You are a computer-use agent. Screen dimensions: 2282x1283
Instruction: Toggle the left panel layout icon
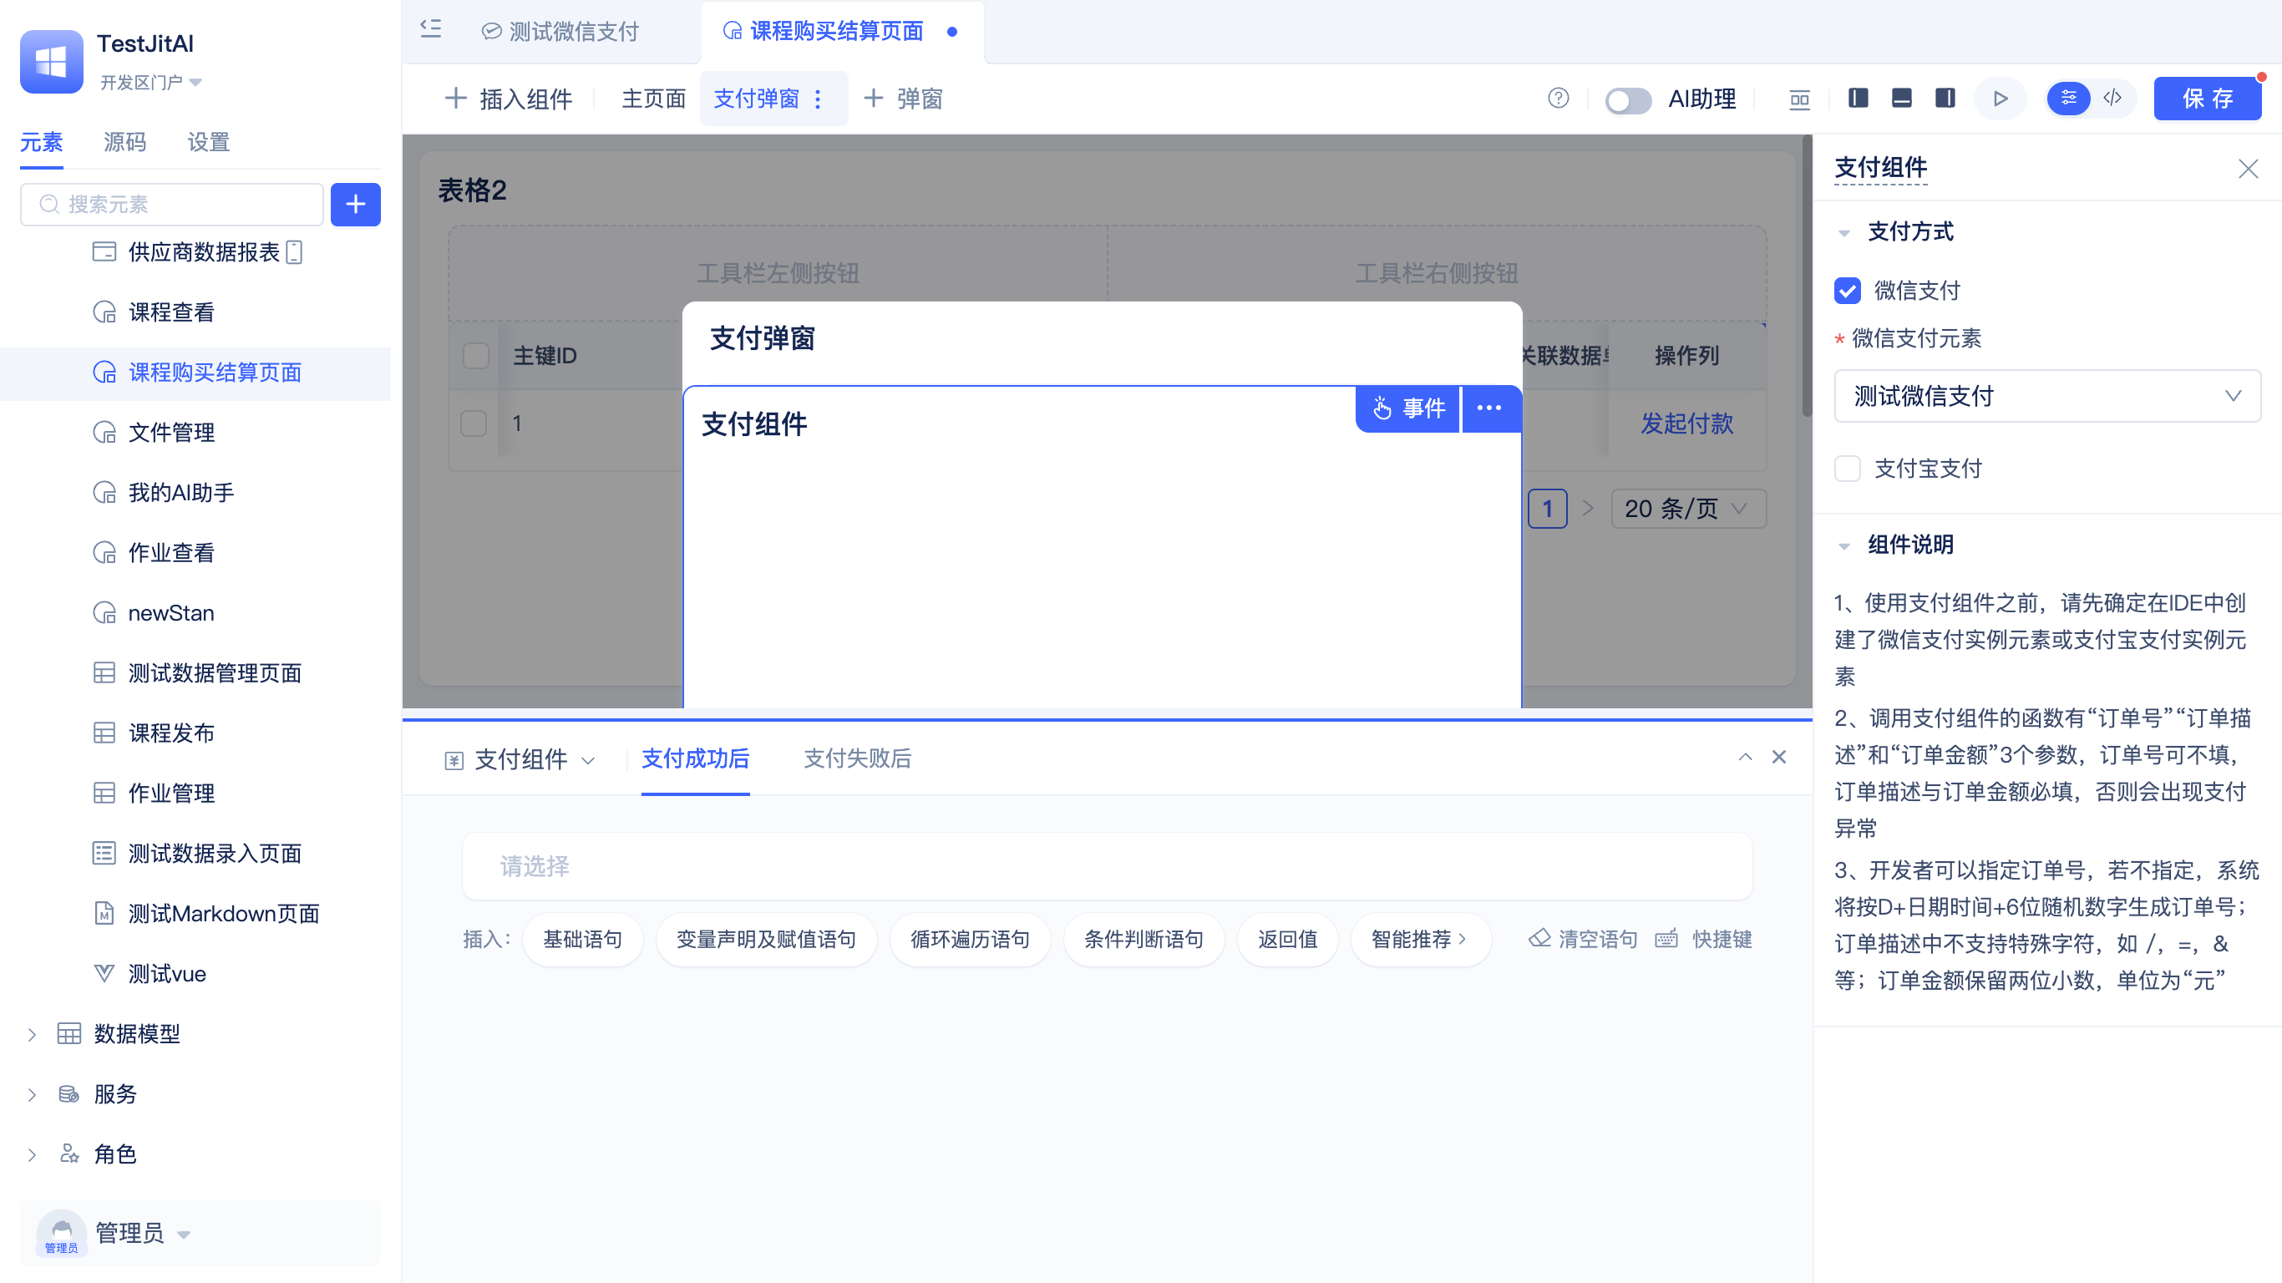1859,99
